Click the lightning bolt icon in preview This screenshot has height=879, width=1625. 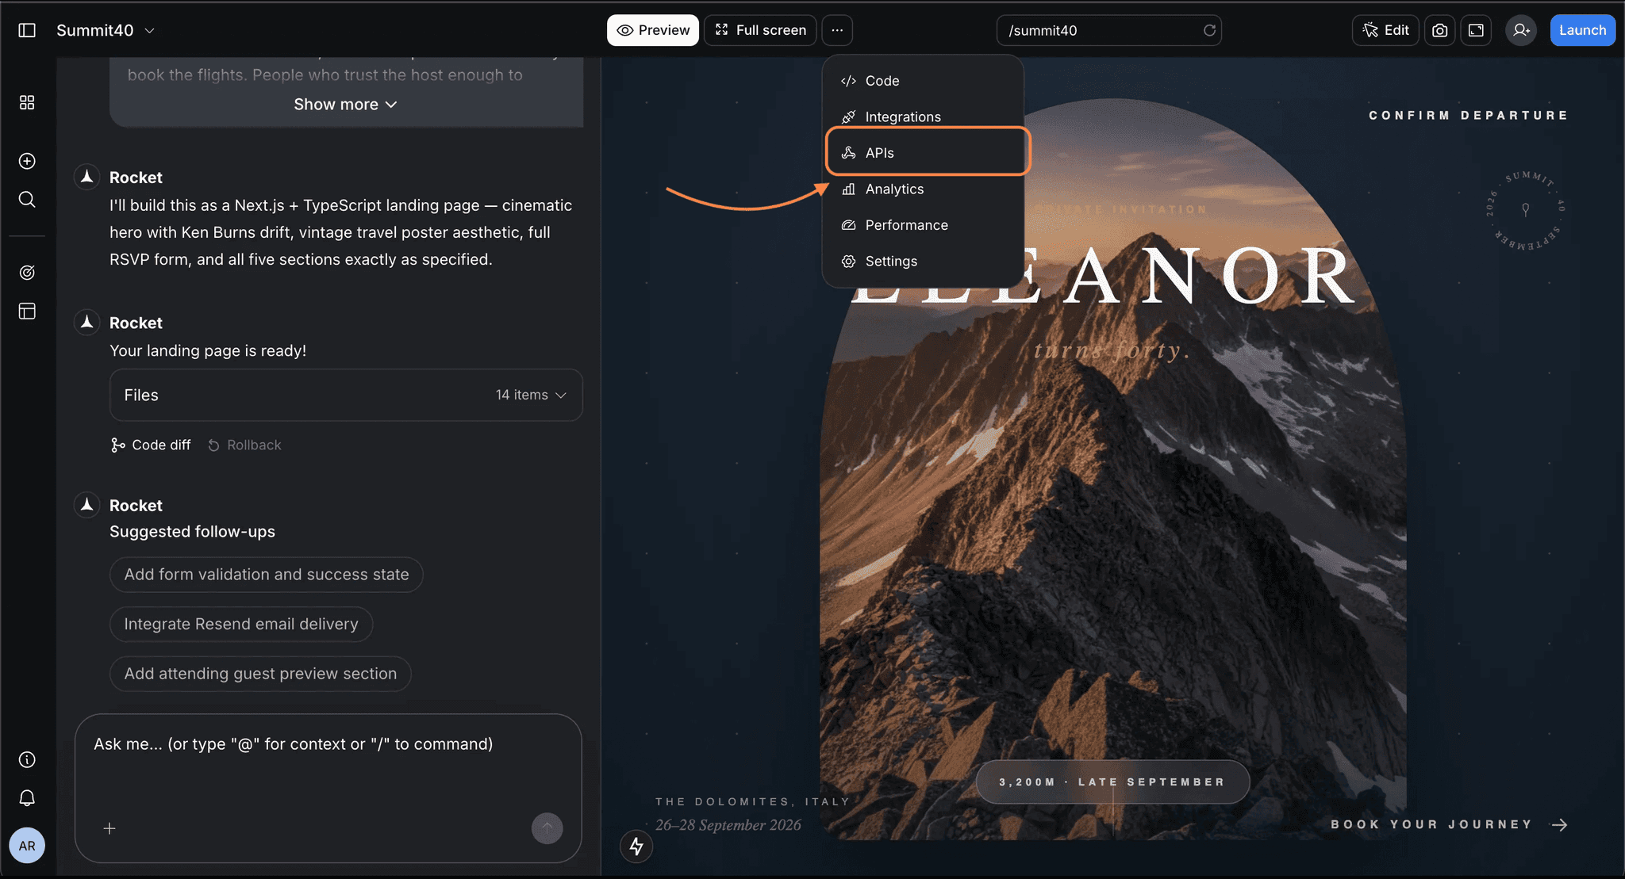pyautogui.click(x=636, y=846)
